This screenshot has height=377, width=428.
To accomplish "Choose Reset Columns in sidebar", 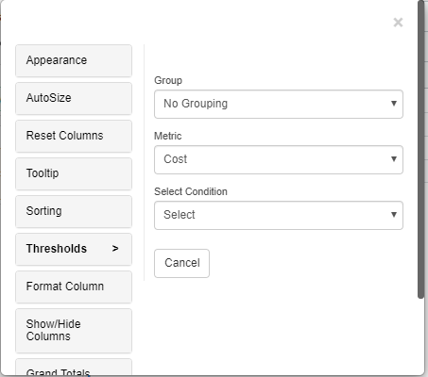I will pos(74,136).
